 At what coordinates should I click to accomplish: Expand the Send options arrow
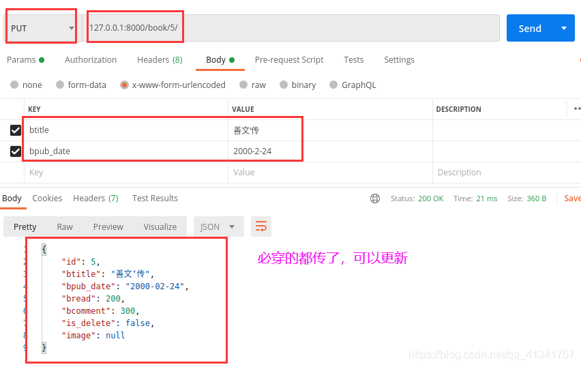pyautogui.click(x=564, y=28)
